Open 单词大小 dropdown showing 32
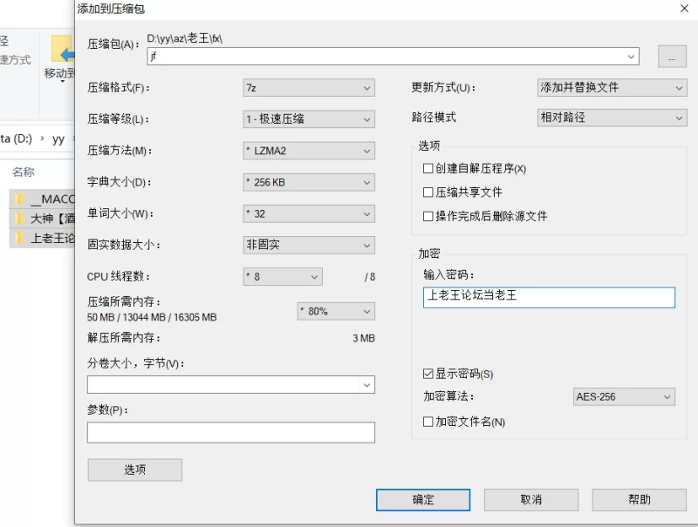698x527 pixels. (x=309, y=213)
